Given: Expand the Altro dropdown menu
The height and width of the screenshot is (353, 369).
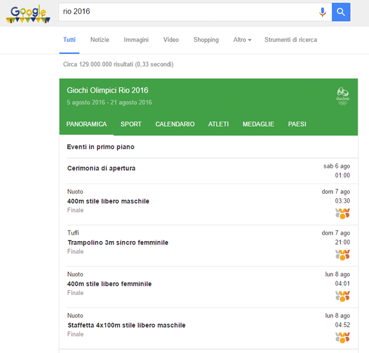Looking at the screenshot, I should pos(242,40).
